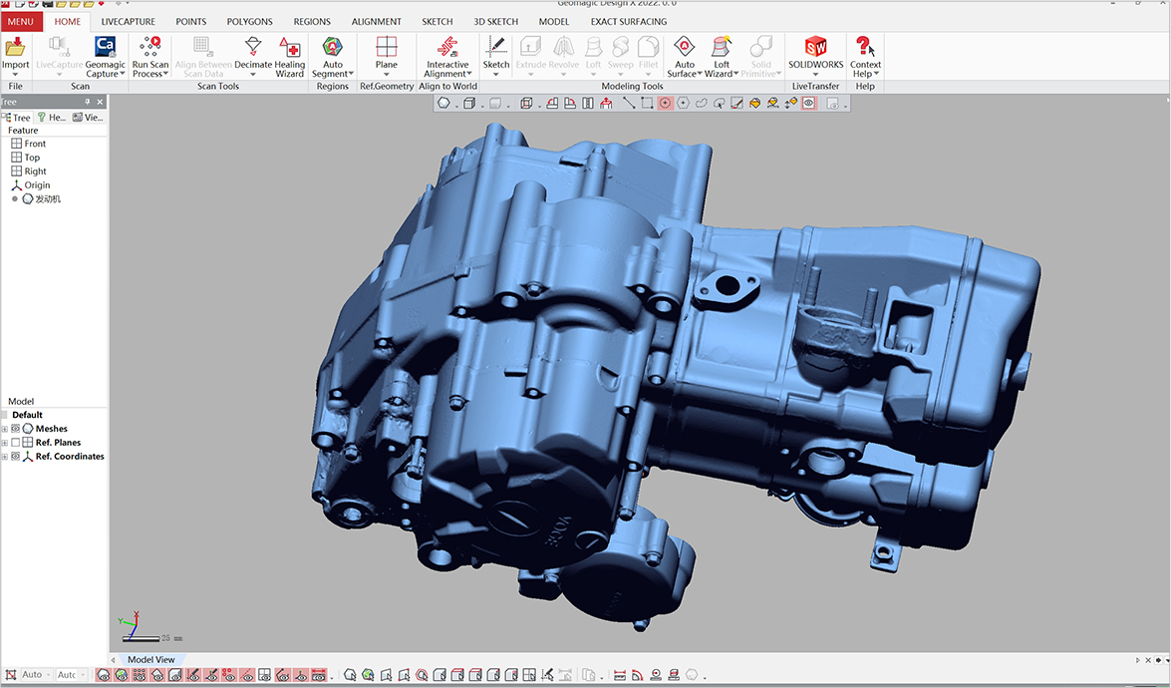Start the Interactive Alignment tool
Image resolution: width=1171 pixels, height=688 pixels.
pos(447,48)
